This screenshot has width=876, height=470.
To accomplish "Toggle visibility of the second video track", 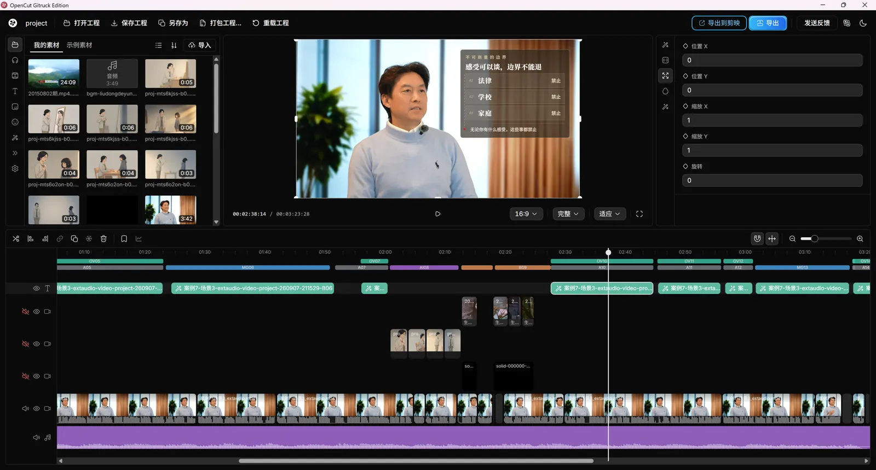I will pyautogui.click(x=36, y=344).
